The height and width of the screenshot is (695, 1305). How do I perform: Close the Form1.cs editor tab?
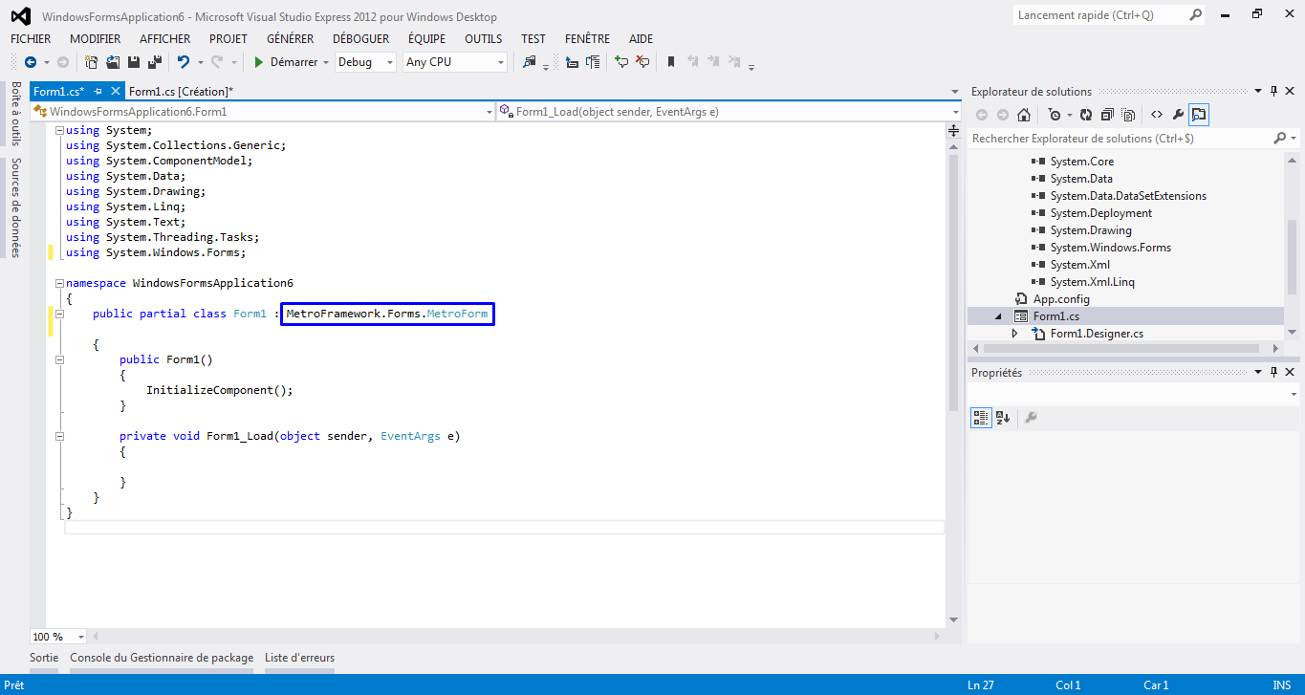(x=116, y=92)
